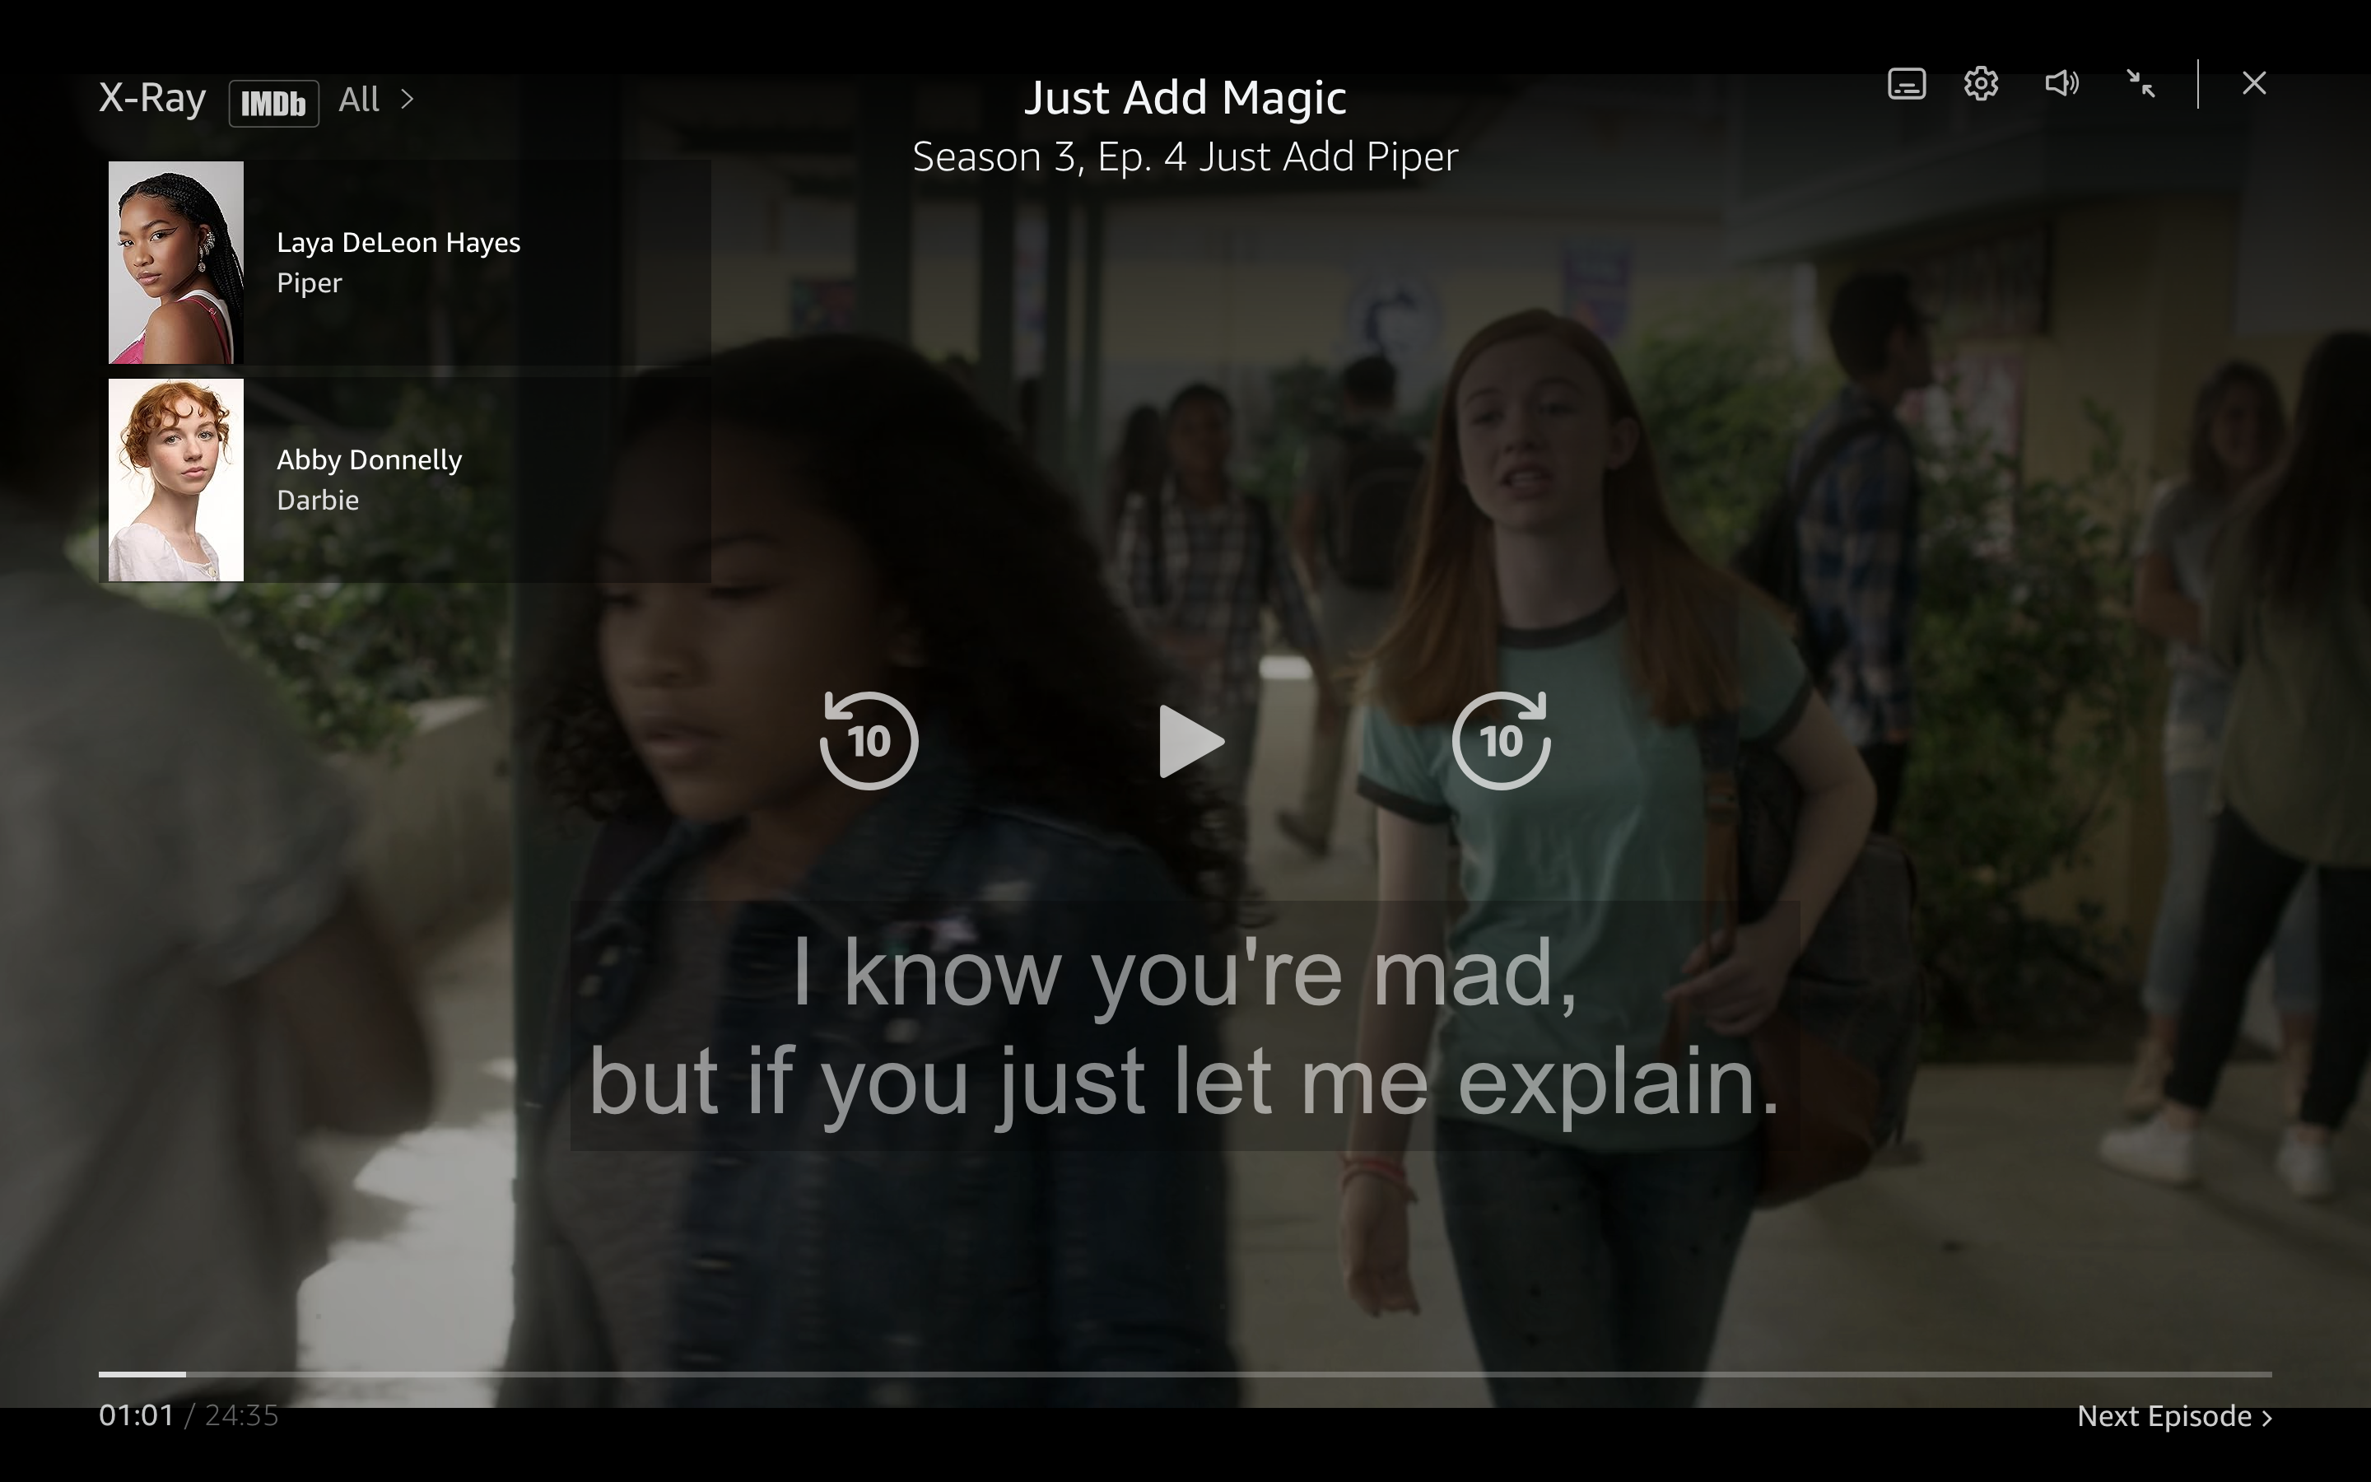Open the X-Ray panel label
The image size is (2371, 1482).
[x=151, y=98]
